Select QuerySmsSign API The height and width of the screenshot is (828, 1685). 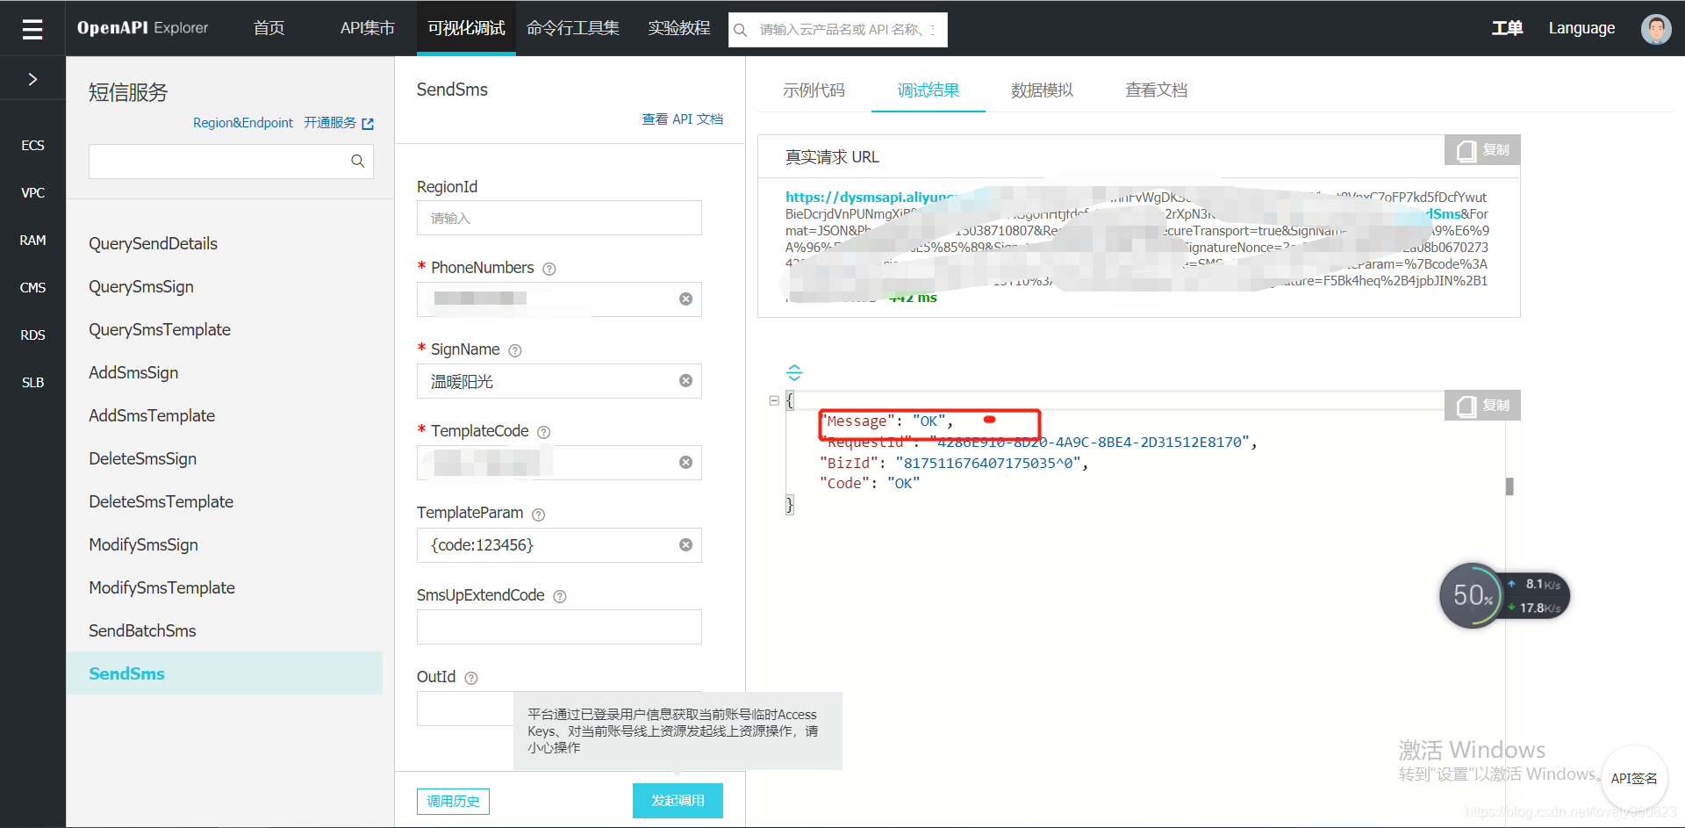coord(141,286)
